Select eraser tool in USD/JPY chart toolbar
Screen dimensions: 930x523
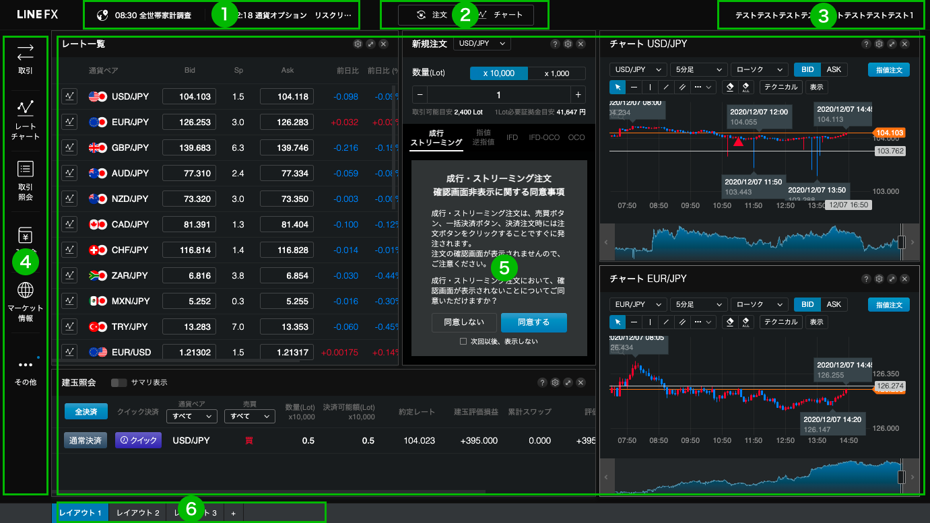(729, 87)
